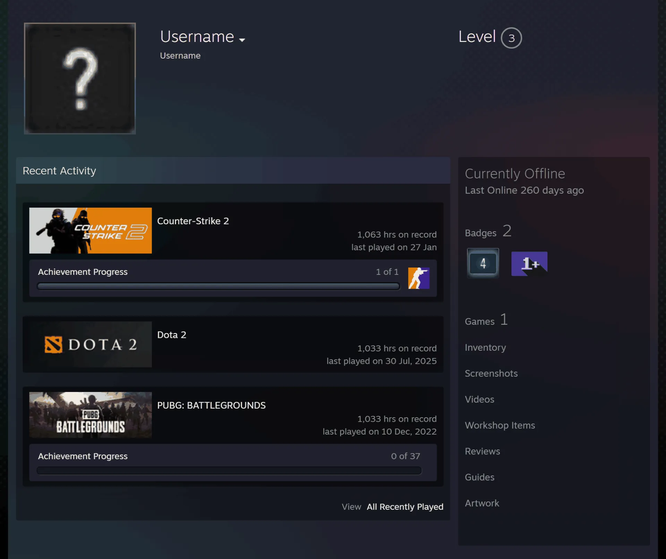Screen dimensions: 666x559
Task: Open the Dota 2 game banner
Action: (91, 344)
